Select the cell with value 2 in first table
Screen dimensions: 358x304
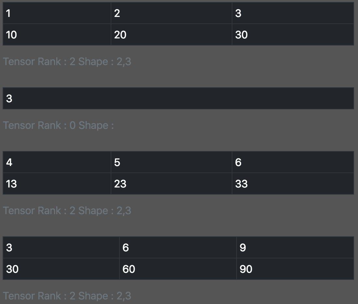pyautogui.click(x=172, y=13)
